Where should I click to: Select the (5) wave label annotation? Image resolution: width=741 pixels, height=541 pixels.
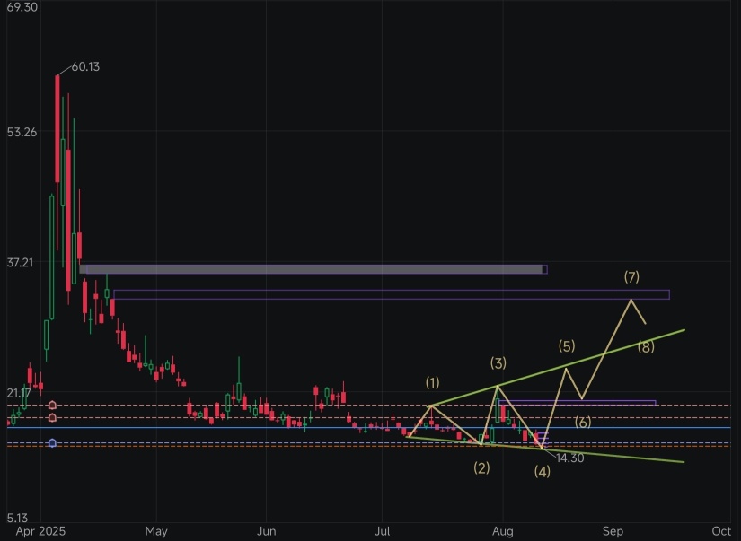(567, 346)
